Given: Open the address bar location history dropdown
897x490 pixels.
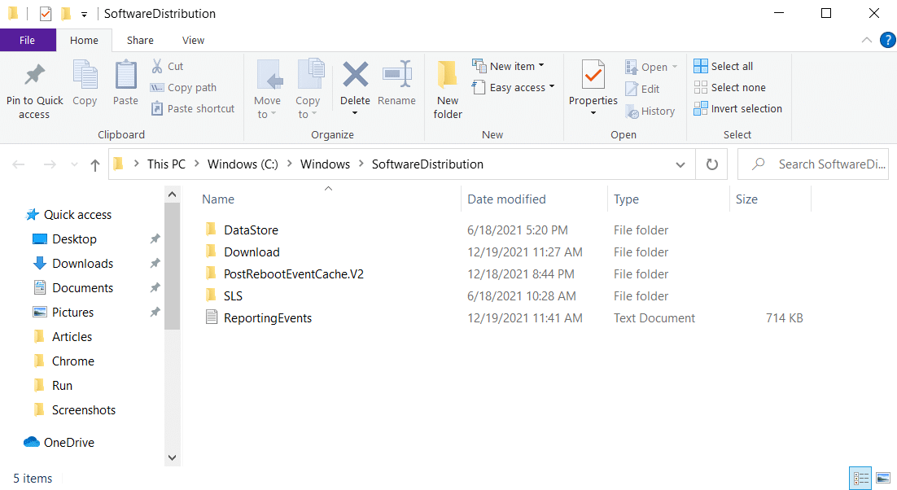Looking at the screenshot, I should click(x=680, y=164).
